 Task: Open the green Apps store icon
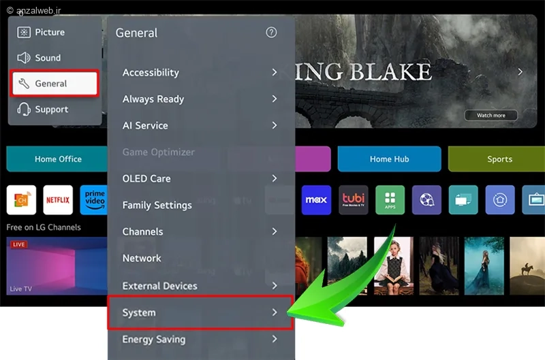coord(390,200)
